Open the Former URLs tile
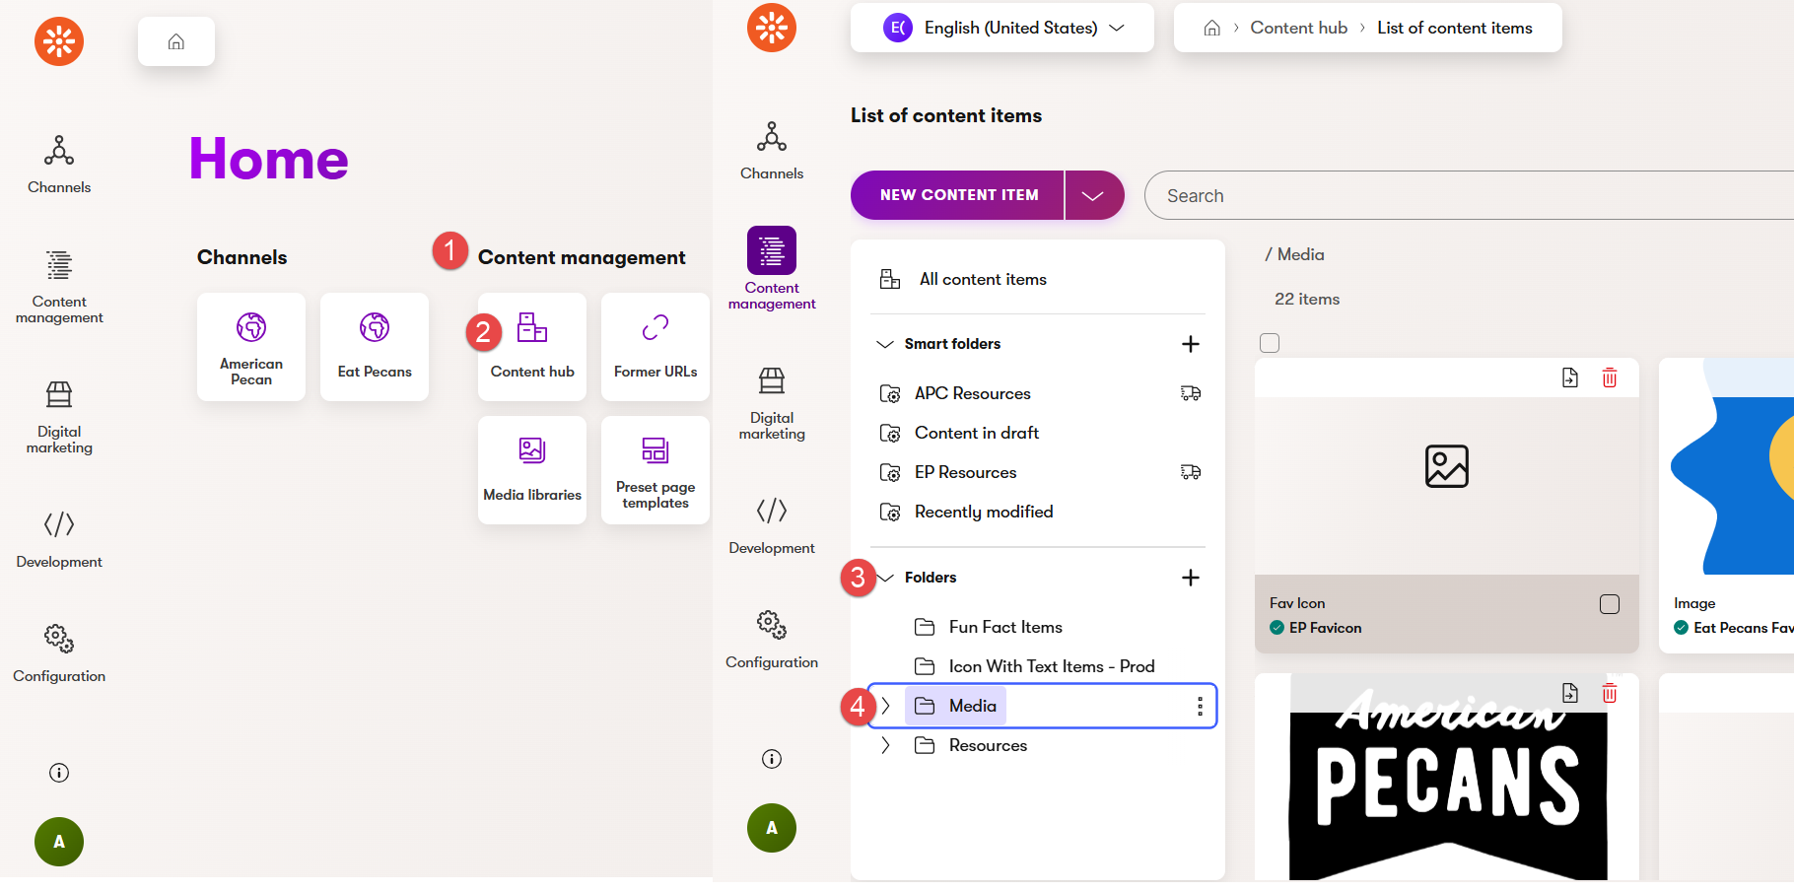The image size is (1794, 892). pos(655,346)
